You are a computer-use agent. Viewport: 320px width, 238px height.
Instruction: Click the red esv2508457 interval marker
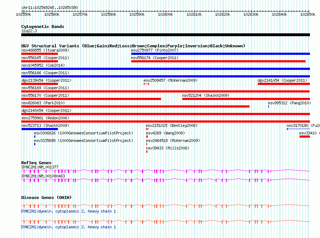click(146, 84)
